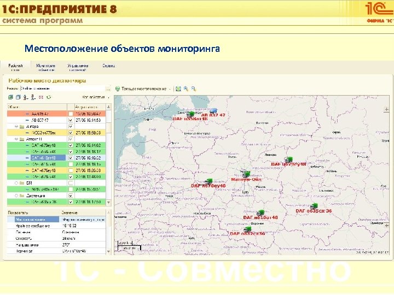Viewport: 394px width, 295px height.
Task: Click the Текущее местоположение button
Action: click(141, 89)
